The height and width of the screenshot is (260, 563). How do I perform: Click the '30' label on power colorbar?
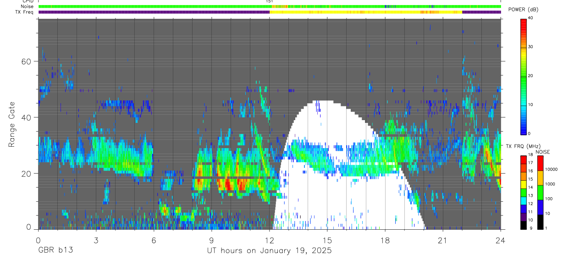530,47
